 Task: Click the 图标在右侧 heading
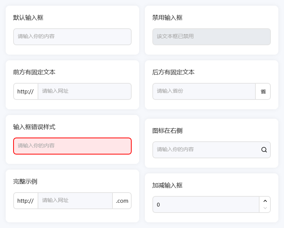point(167,131)
